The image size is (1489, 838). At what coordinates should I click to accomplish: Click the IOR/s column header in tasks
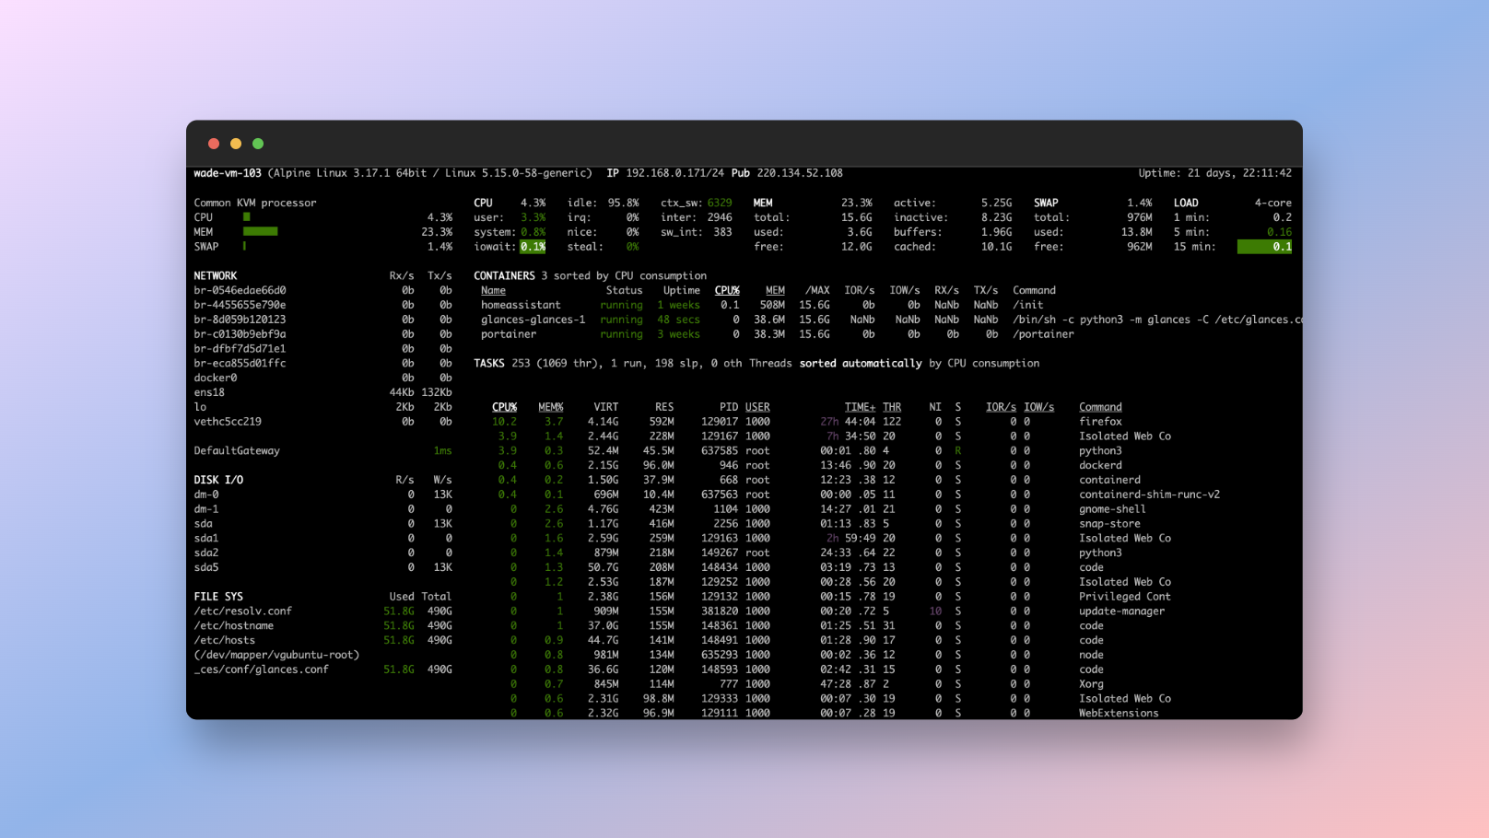(x=1001, y=407)
